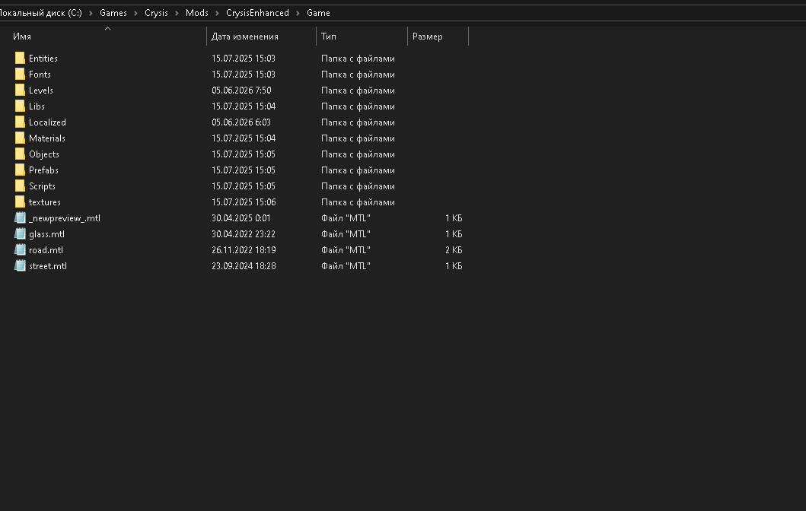806x511 pixels.
Task: Expand the chevron after Games breadcrumb
Action: click(x=135, y=13)
